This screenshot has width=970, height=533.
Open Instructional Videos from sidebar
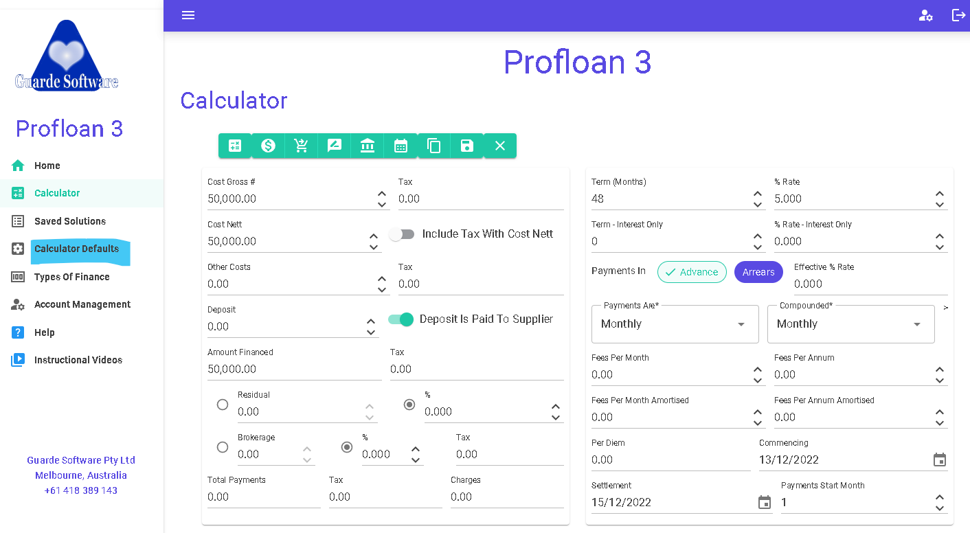(82, 360)
